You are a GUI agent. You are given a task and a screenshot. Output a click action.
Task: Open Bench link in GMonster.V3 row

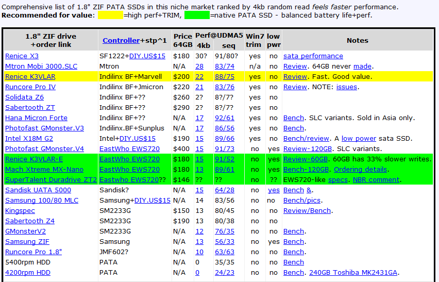coord(293,128)
